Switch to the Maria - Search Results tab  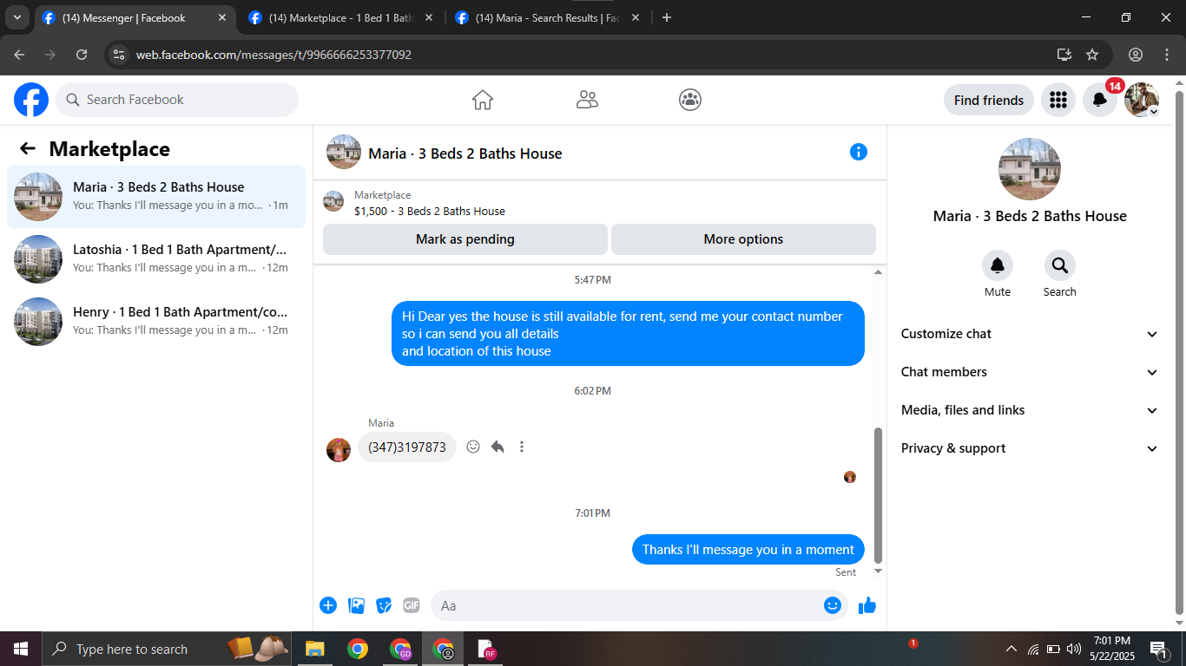[x=548, y=17]
